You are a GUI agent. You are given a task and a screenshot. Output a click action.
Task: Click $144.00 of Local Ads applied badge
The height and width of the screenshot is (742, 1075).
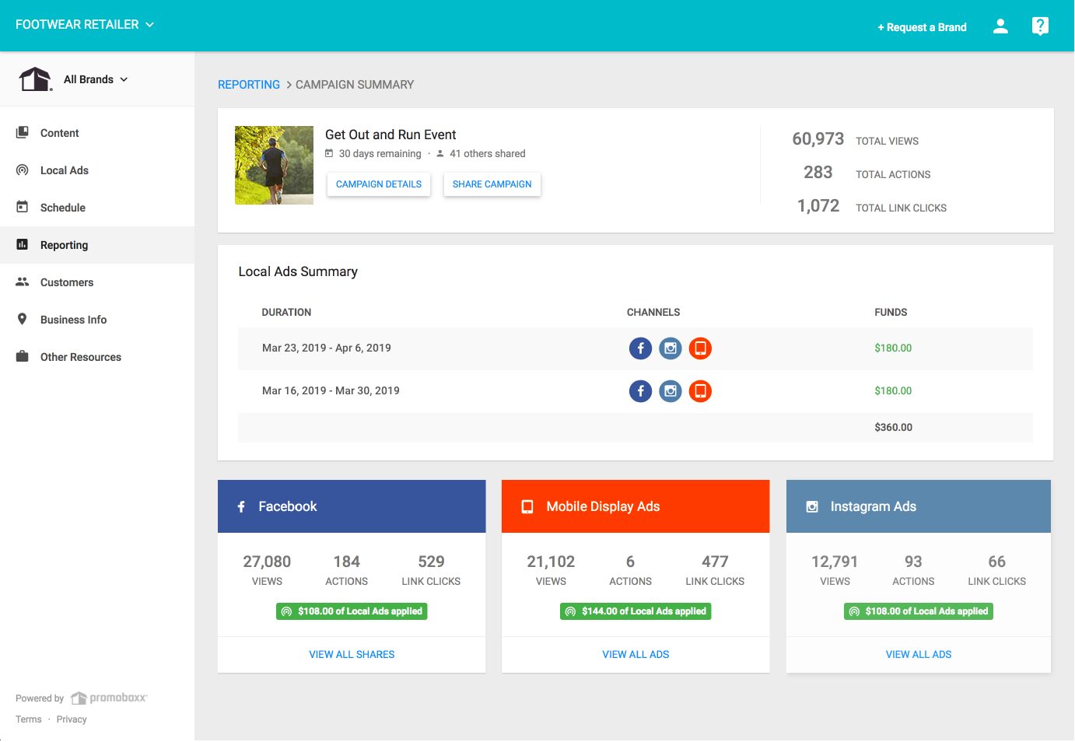tap(636, 612)
